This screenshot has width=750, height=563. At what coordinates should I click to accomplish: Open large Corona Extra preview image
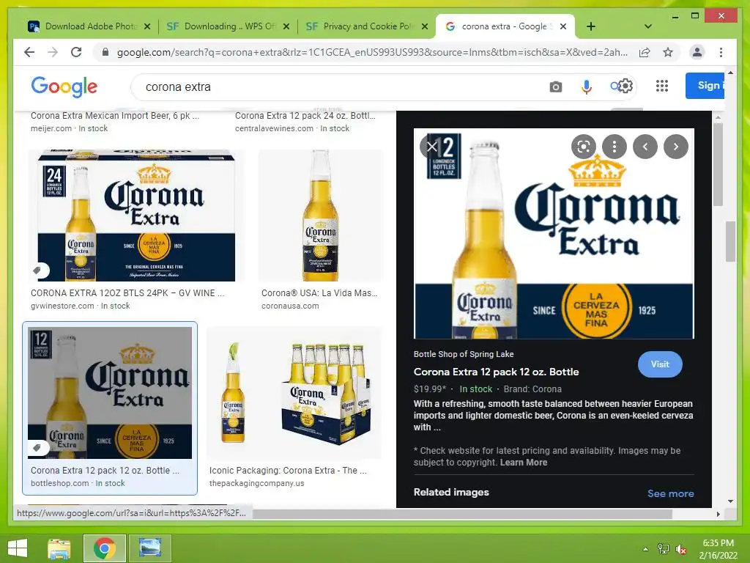coord(554,234)
